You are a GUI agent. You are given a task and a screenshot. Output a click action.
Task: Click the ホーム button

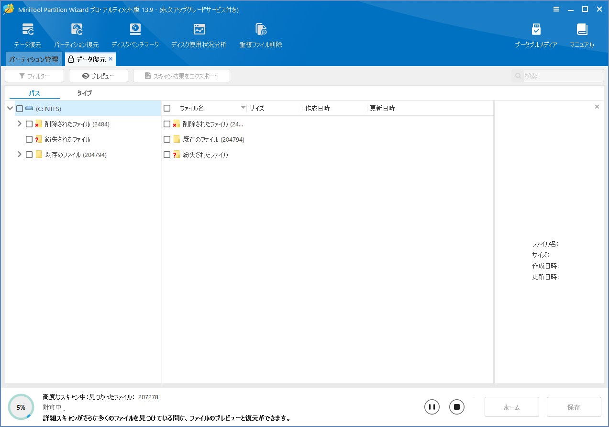[x=512, y=407]
